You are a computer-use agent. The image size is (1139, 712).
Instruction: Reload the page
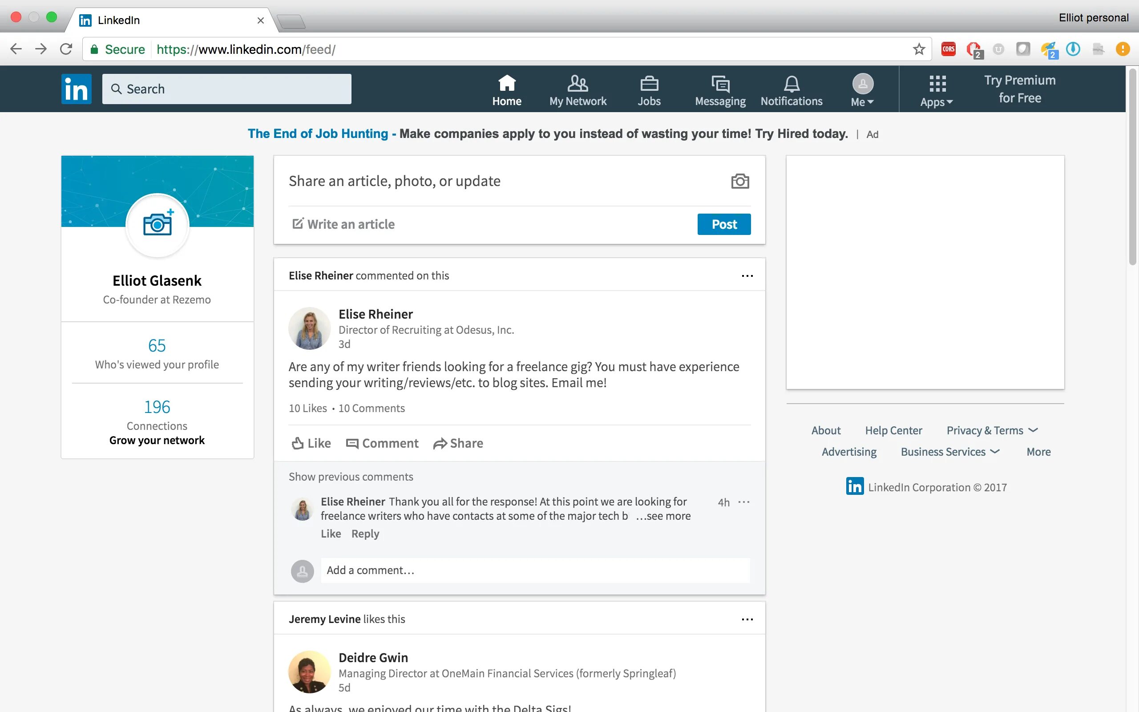point(66,49)
